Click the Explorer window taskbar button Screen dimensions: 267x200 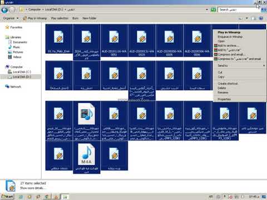(x=65, y=197)
